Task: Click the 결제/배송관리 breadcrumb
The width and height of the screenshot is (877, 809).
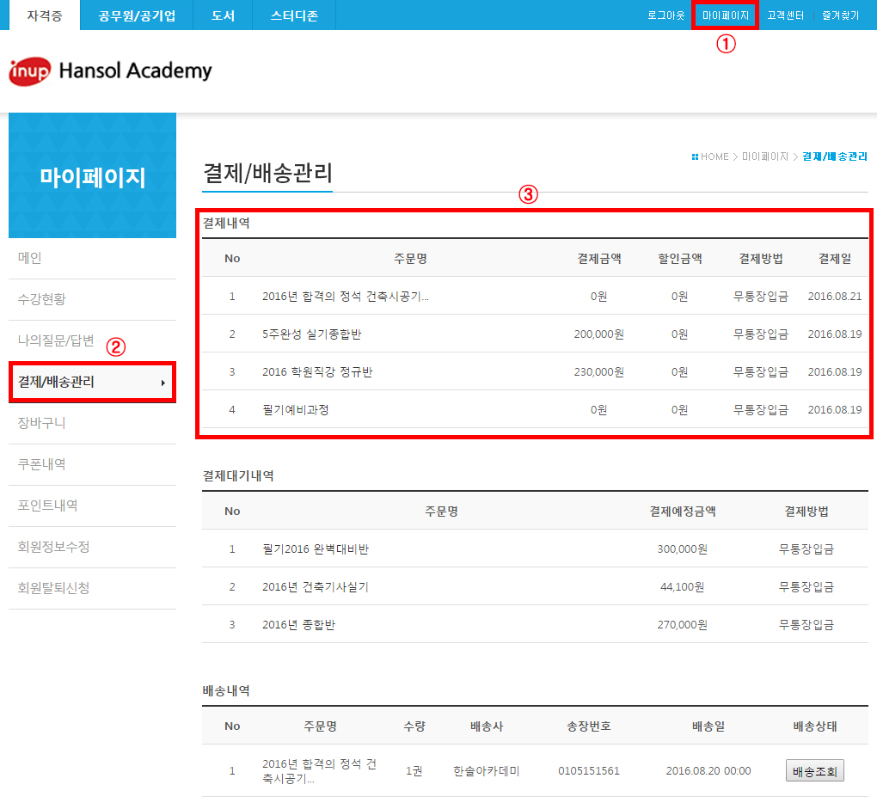Action: point(835,156)
